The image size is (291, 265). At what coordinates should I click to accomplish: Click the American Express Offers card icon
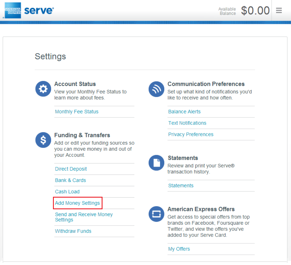pos(156,214)
